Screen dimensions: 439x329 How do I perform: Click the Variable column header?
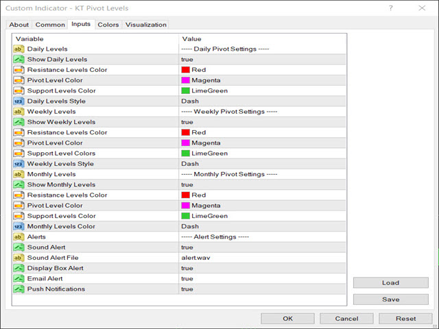(95, 39)
